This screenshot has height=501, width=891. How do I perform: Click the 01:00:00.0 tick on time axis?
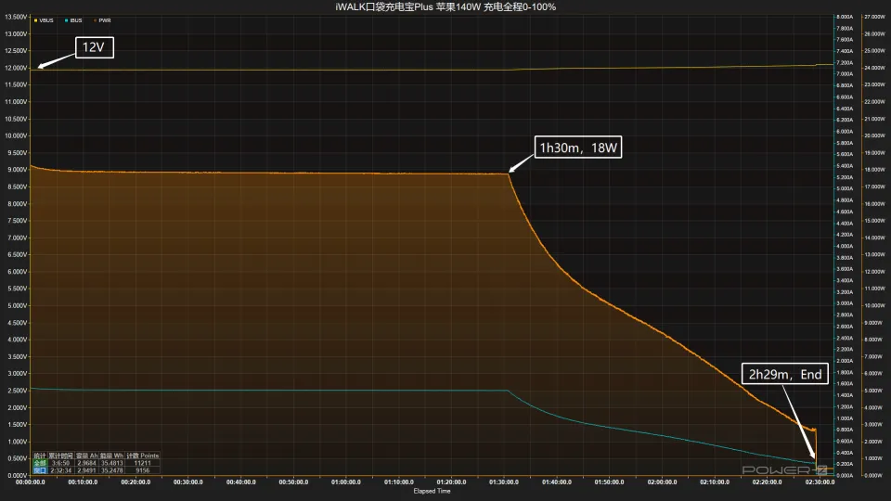[347, 482]
